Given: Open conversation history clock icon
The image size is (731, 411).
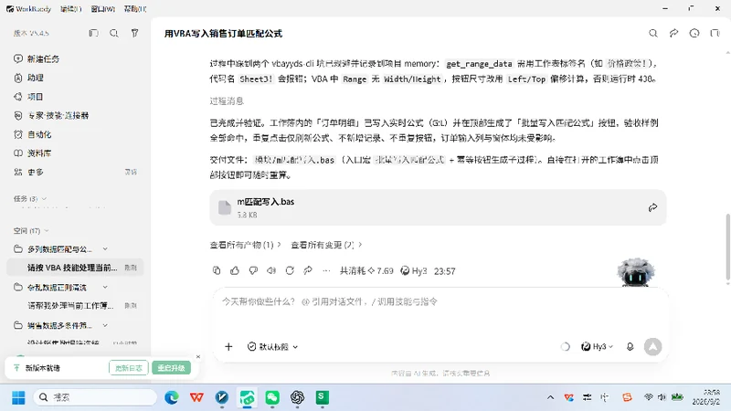Looking at the screenshot, I should tap(694, 33).
